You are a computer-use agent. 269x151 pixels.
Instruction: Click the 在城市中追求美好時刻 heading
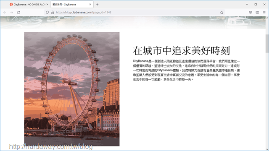(181, 51)
